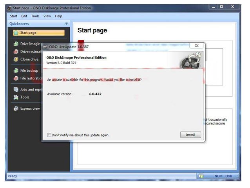Screen dimensions: 250x188
Task: Open Jobs and reports label in sidebar
Action: tap(30, 90)
